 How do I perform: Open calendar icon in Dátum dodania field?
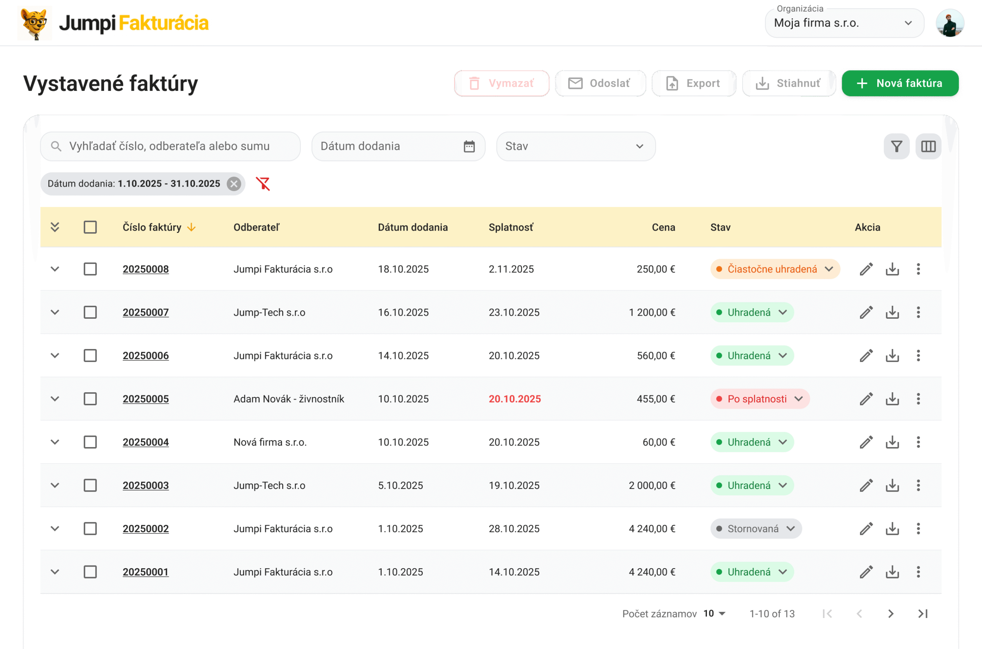coord(469,146)
